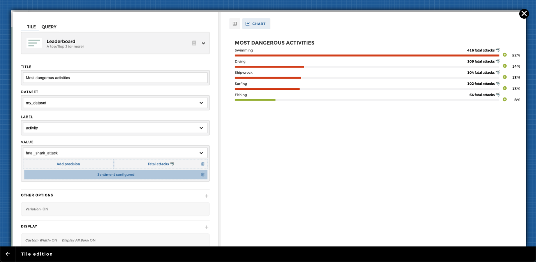The width and height of the screenshot is (536, 262).
Task: Click the Diving label
Action: pos(240,61)
